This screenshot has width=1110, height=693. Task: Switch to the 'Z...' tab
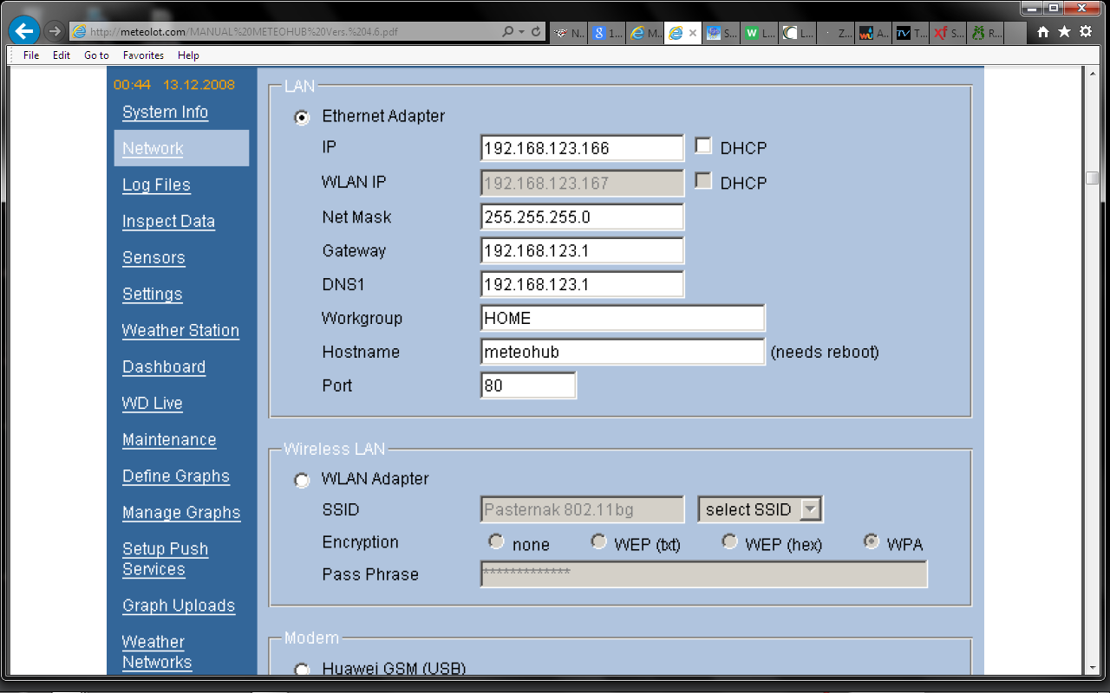(836, 34)
